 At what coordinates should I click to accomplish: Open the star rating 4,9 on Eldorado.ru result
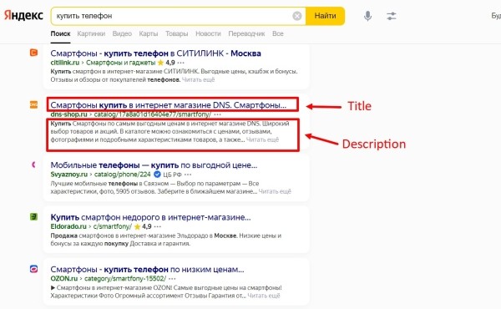(x=143, y=226)
